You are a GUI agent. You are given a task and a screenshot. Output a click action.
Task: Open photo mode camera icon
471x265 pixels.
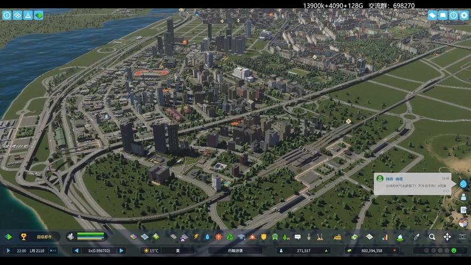(463, 237)
